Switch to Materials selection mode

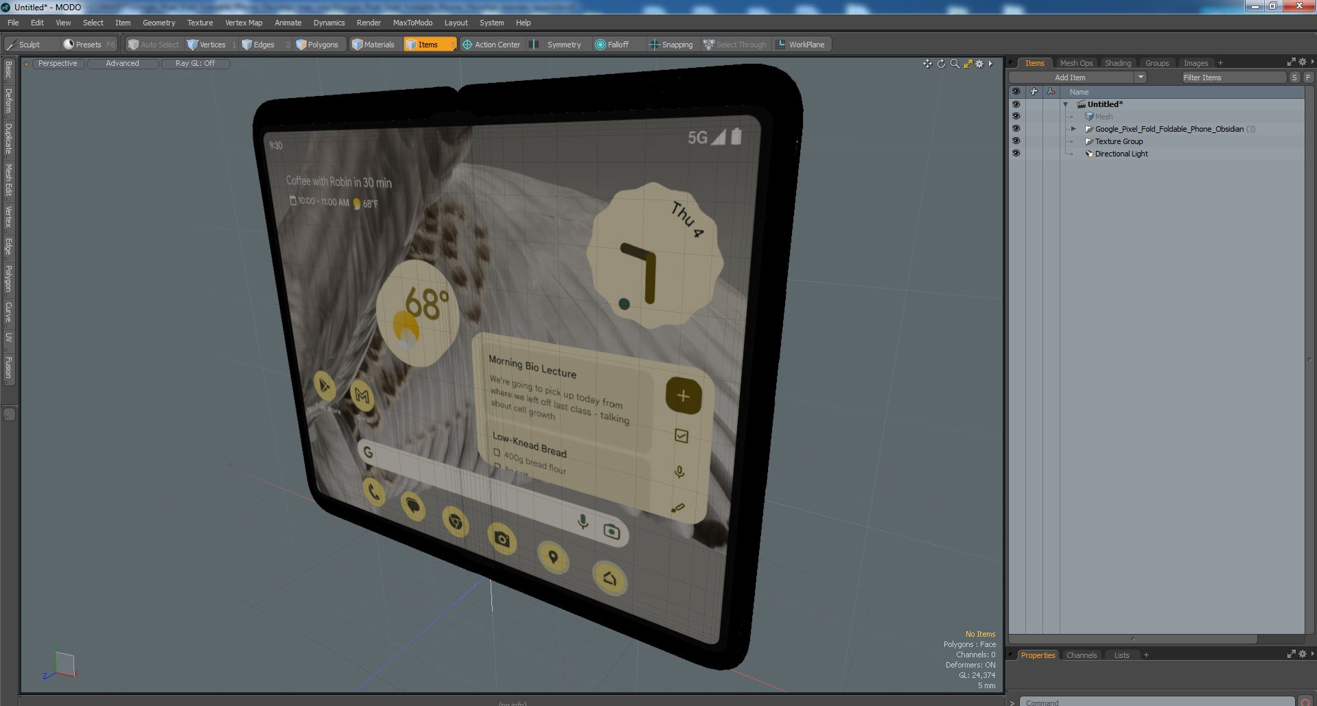tap(375, 45)
